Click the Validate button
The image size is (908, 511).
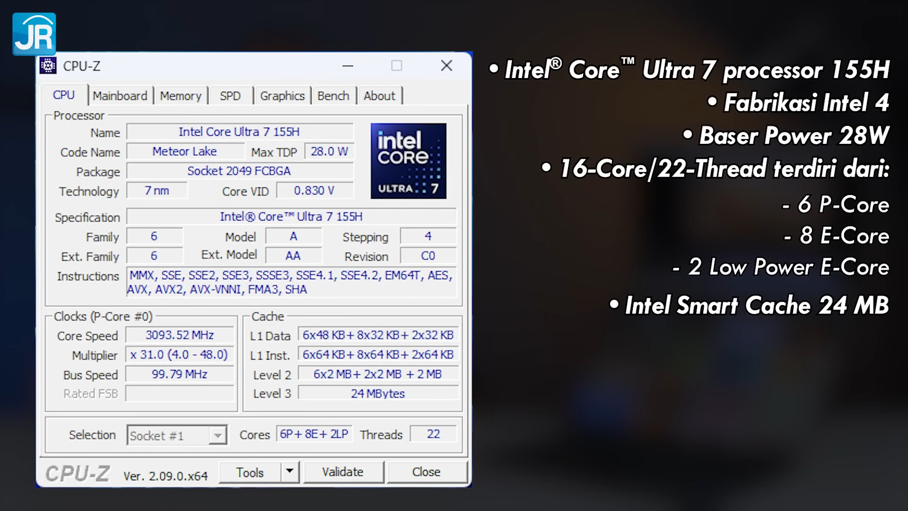[343, 472]
